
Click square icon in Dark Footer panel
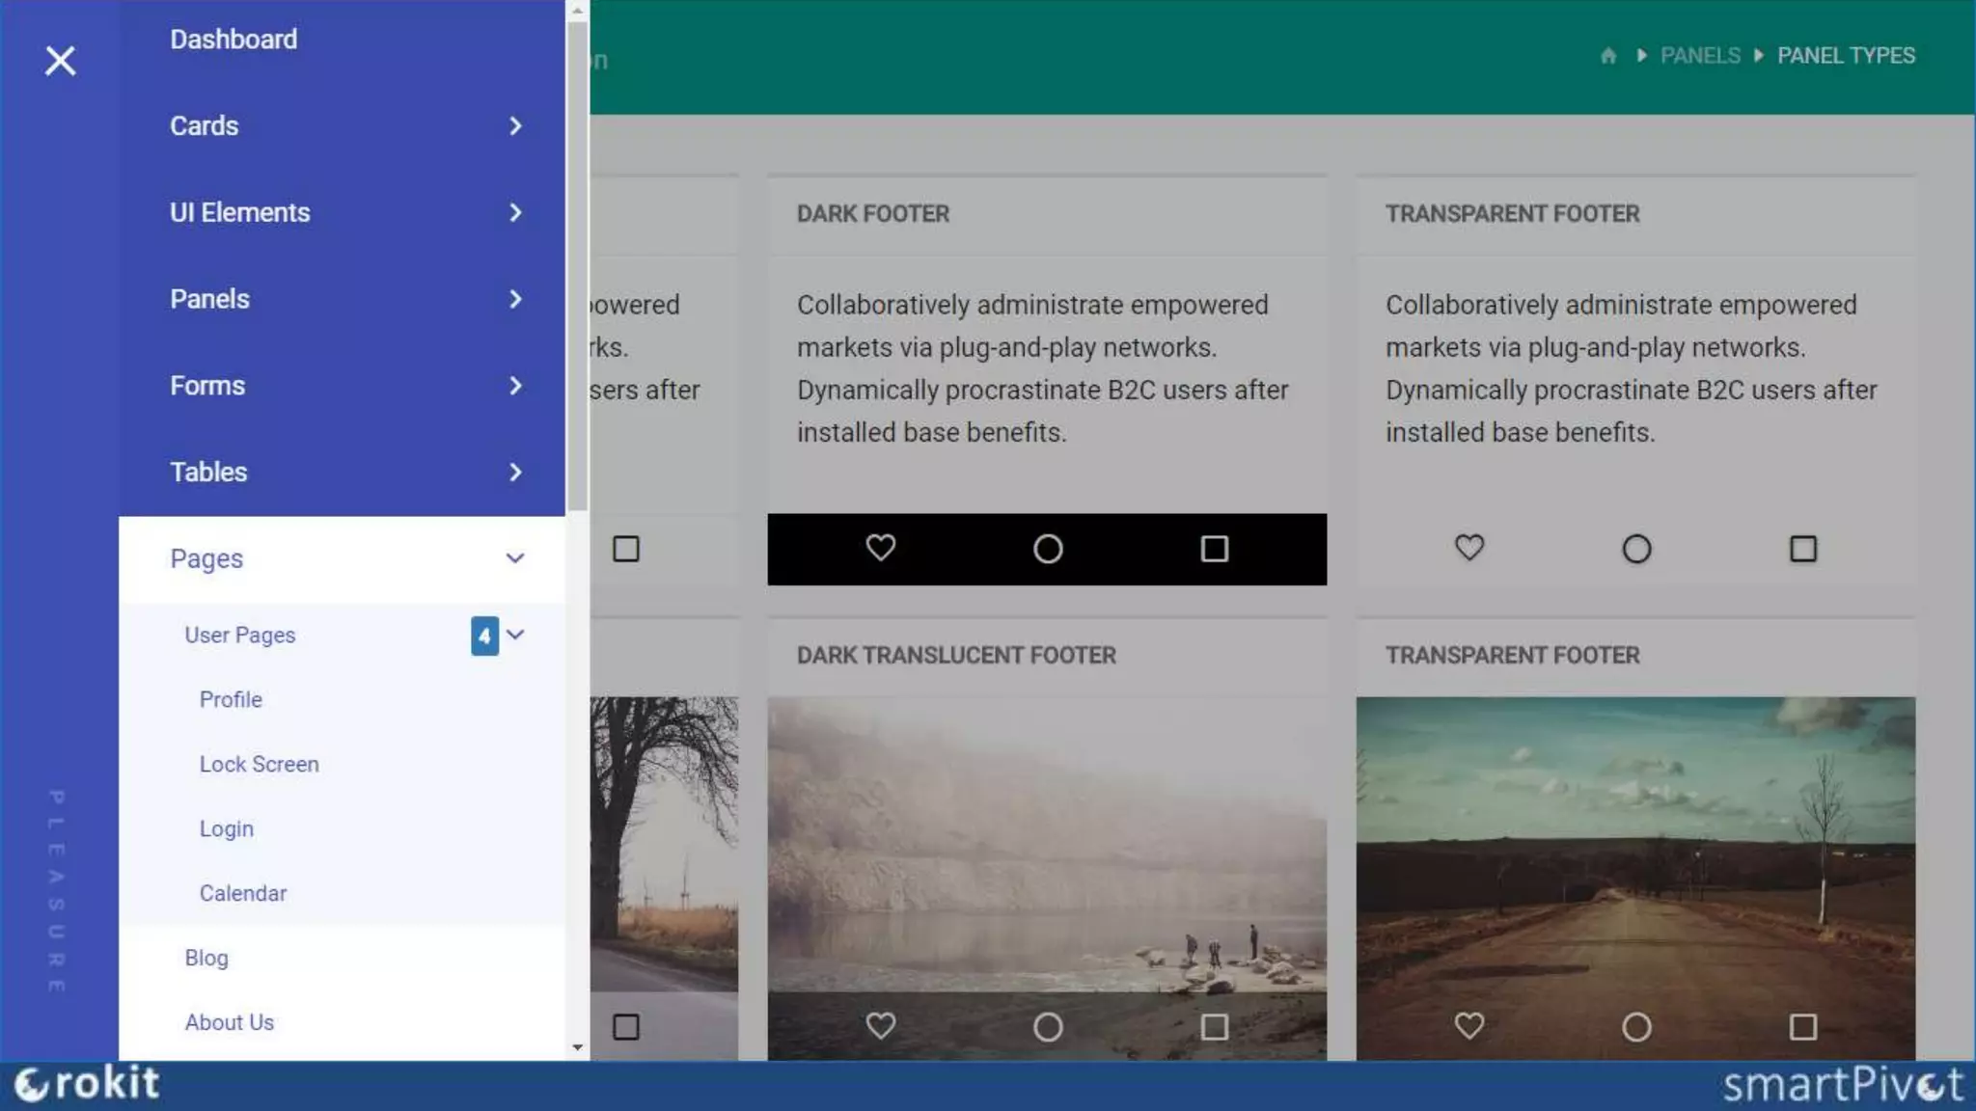(x=1214, y=549)
